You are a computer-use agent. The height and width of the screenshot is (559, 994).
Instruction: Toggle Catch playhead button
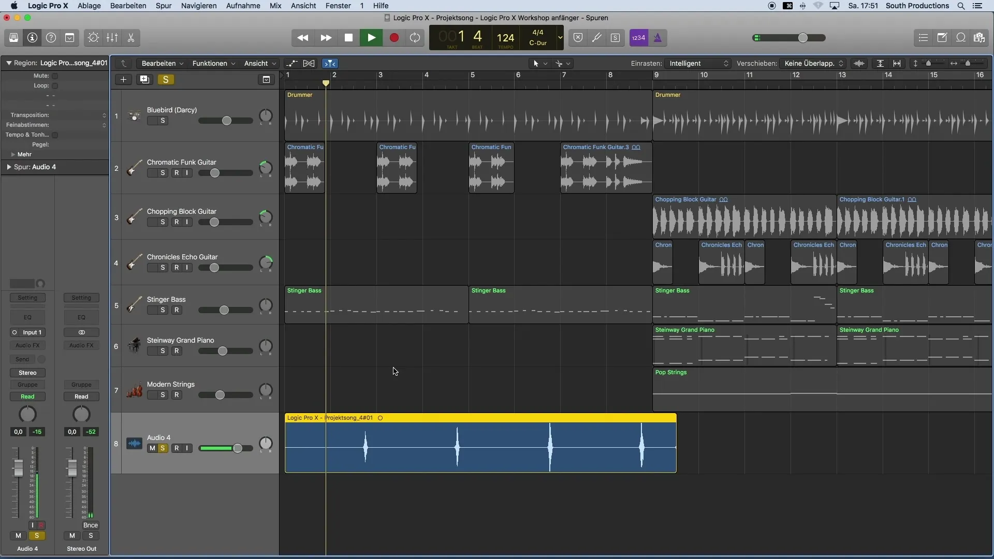(x=330, y=64)
